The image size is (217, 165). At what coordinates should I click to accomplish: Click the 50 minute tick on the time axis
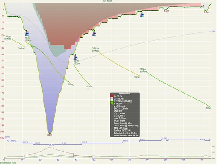[x=94, y=160]
